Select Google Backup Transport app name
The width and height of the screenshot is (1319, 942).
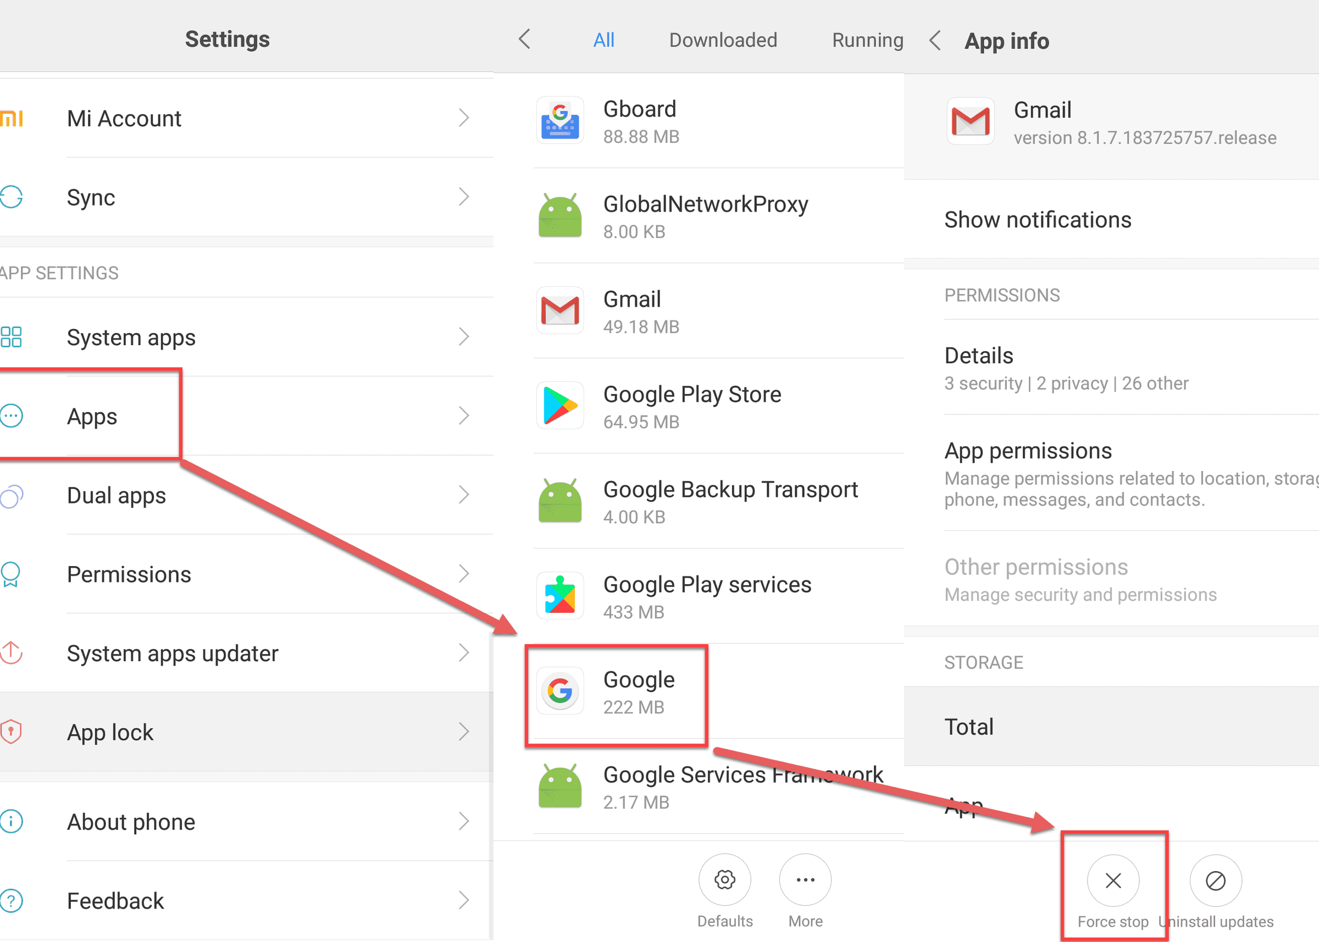[x=730, y=490]
